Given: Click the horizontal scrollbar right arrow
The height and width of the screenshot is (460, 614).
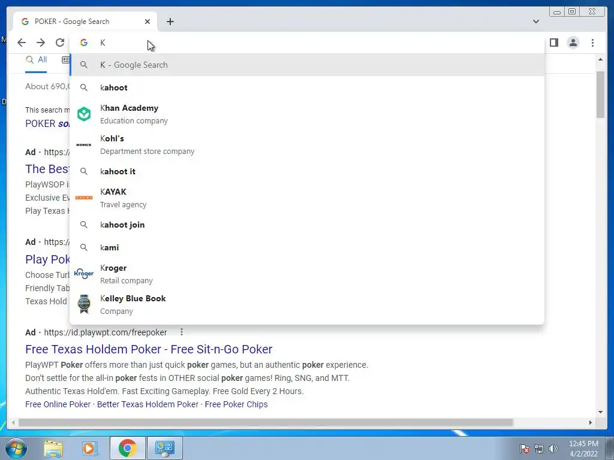Looking at the screenshot, I should [x=591, y=422].
